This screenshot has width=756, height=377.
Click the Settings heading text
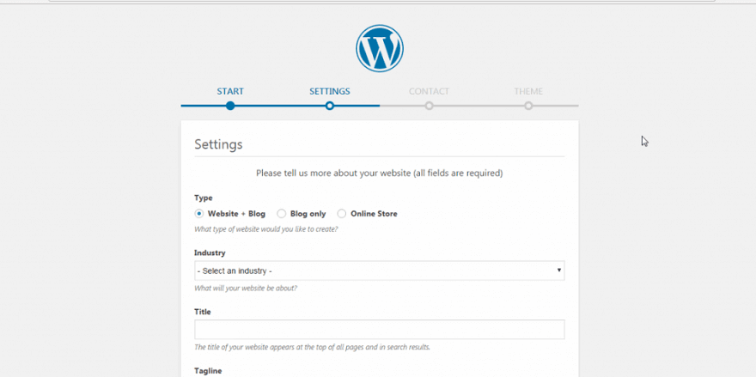[x=218, y=144]
